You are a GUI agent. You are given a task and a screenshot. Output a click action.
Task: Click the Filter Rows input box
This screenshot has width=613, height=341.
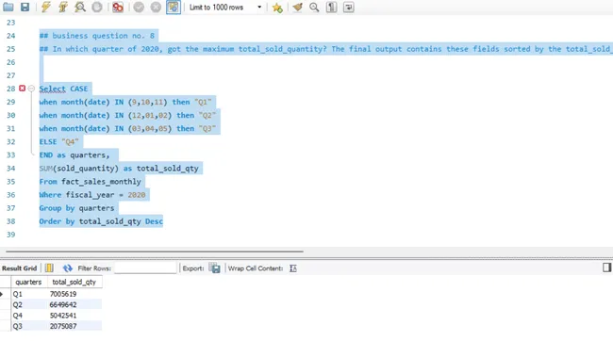click(145, 268)
